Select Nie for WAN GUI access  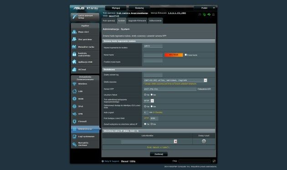click(152, 106)
